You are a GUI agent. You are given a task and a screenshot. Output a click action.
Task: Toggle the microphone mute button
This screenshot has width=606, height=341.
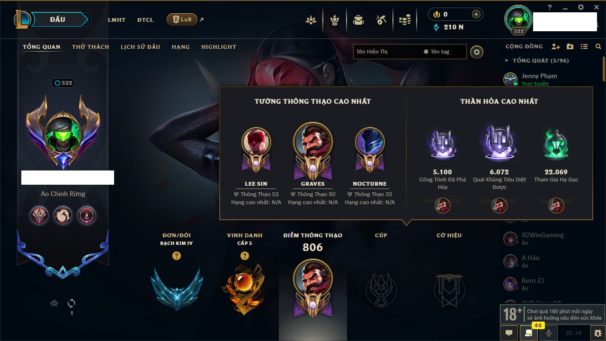click(x=549, y=333)
